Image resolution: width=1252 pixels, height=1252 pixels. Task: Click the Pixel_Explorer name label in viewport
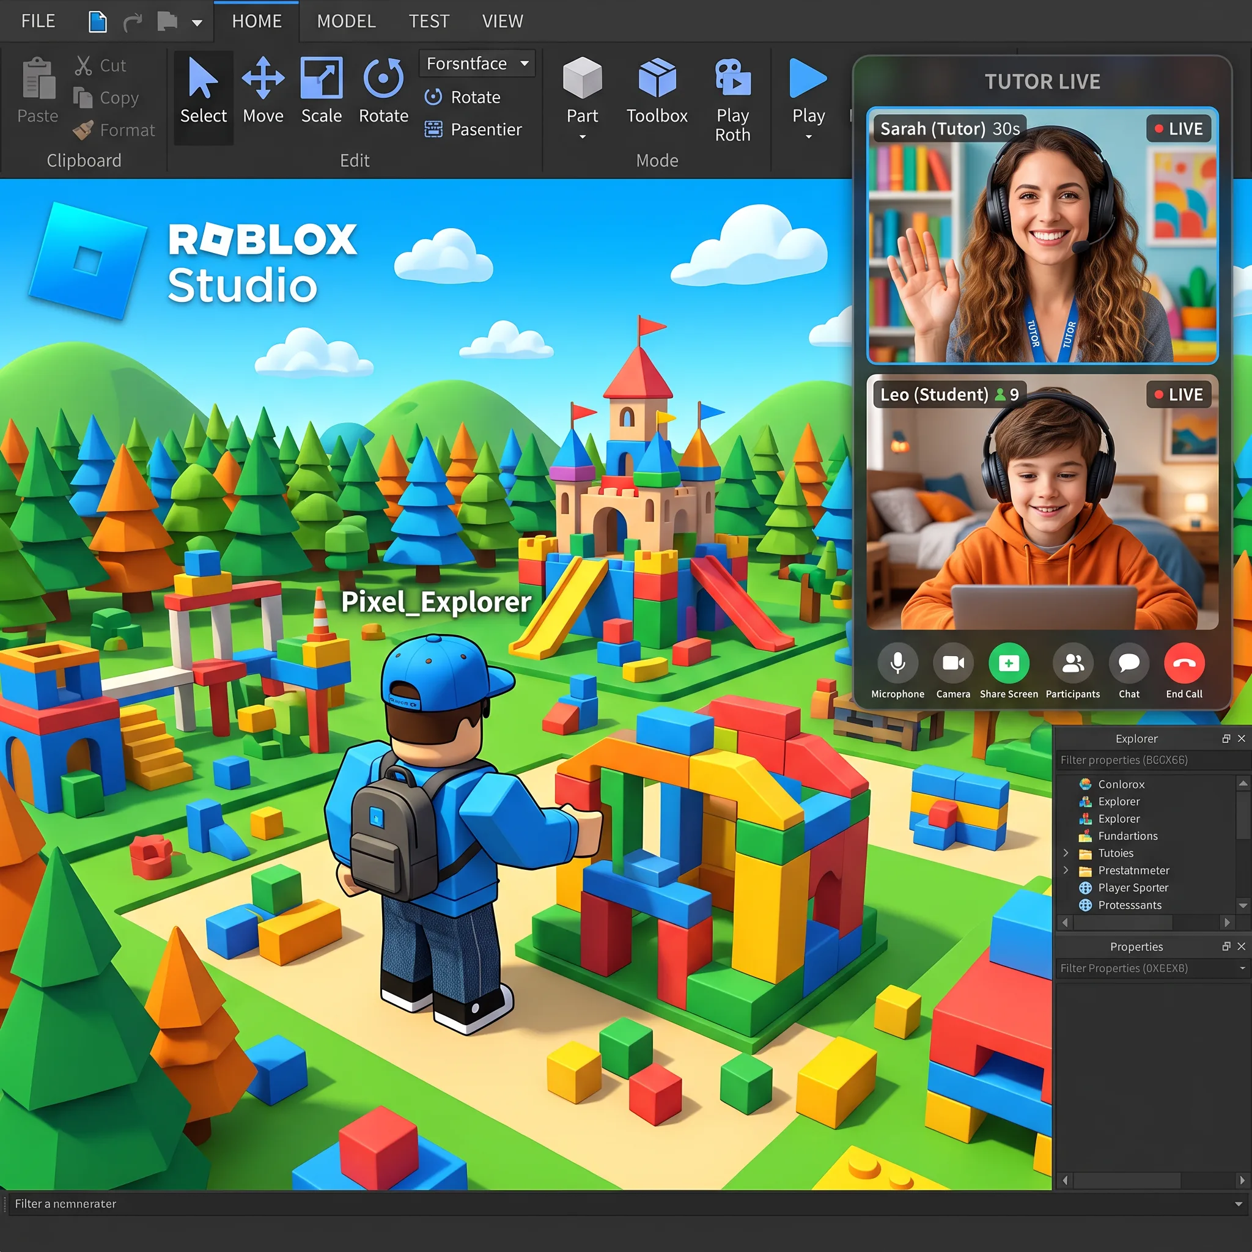436,602
